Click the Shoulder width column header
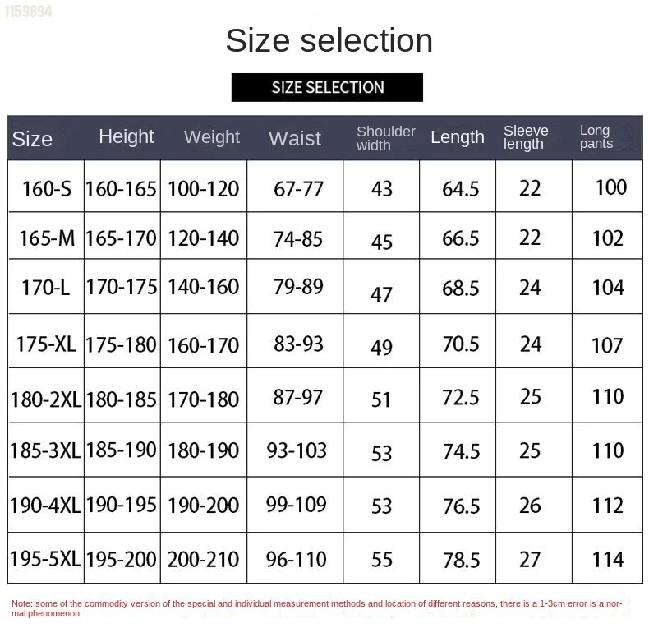This screenshot has height=628, width=649. (x=385, y=138)
